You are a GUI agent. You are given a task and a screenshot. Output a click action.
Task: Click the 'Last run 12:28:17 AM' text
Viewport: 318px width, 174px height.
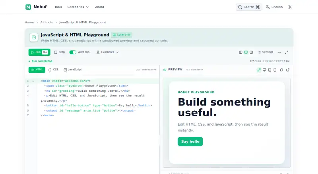(x=276, y=61)
